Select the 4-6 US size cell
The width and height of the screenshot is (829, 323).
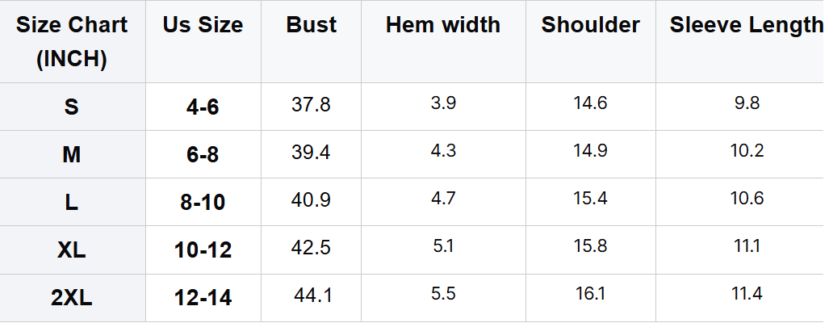click(203, 107)
